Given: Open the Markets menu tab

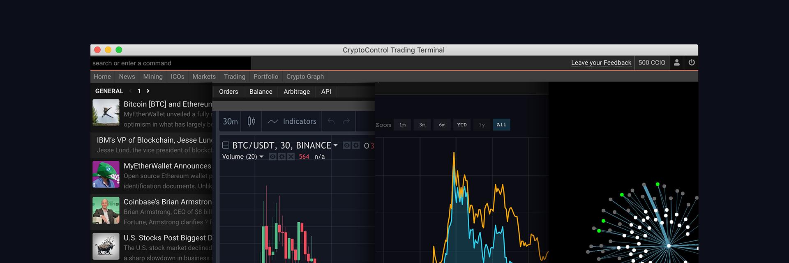Looking at the screenshot, I should pyautogui.click(x=204, y=76).
